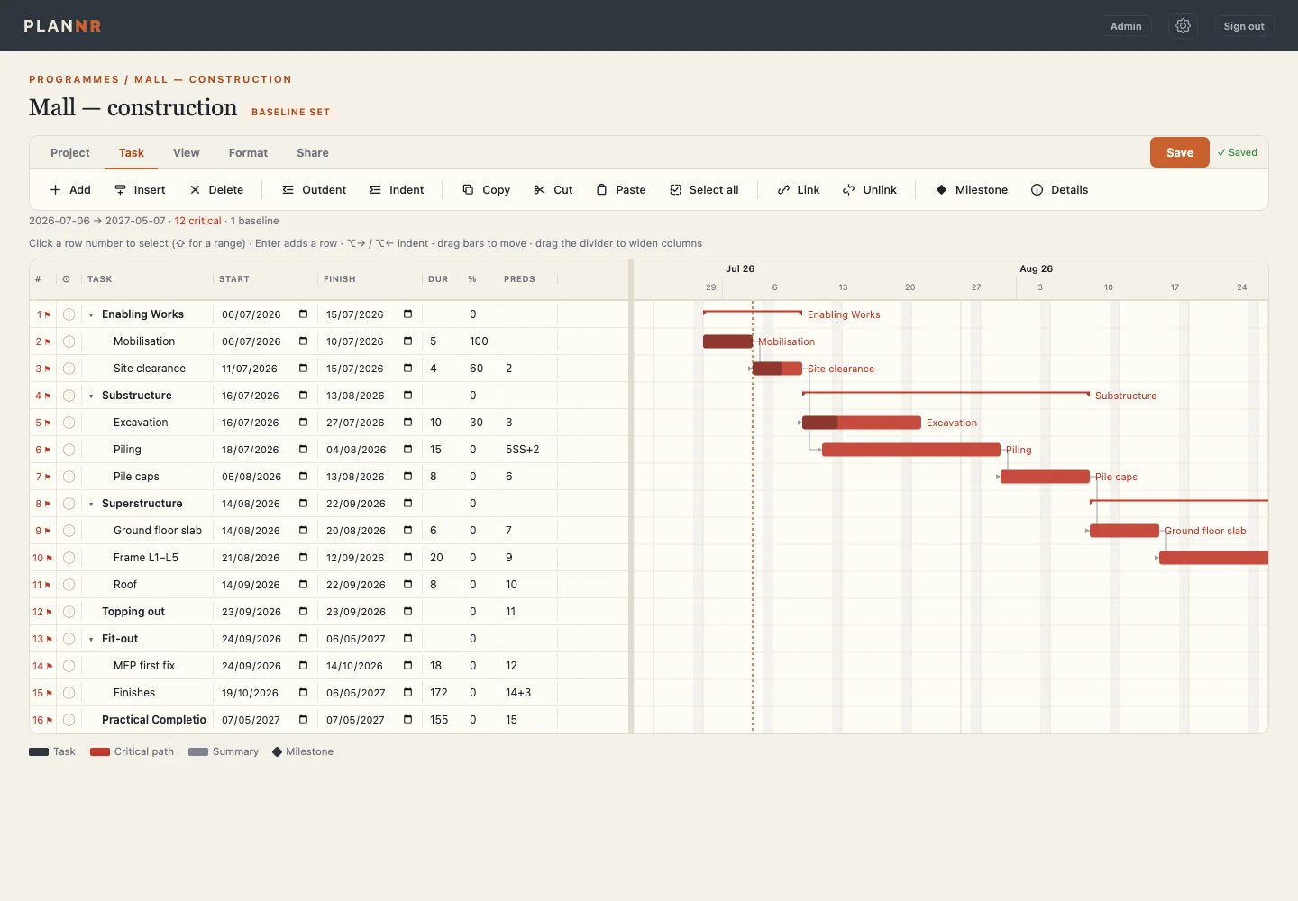Mark task as Milestone

pos(972,190)
